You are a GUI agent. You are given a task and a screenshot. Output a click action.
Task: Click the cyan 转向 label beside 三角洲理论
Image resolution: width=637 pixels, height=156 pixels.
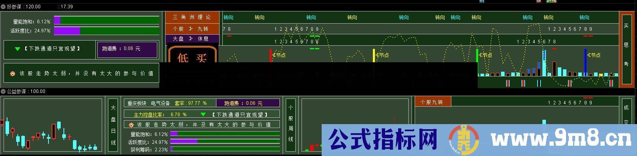tap(229, 17)
